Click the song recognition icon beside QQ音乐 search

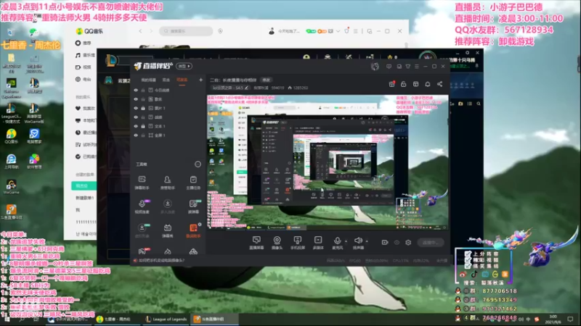click(221, 31)
